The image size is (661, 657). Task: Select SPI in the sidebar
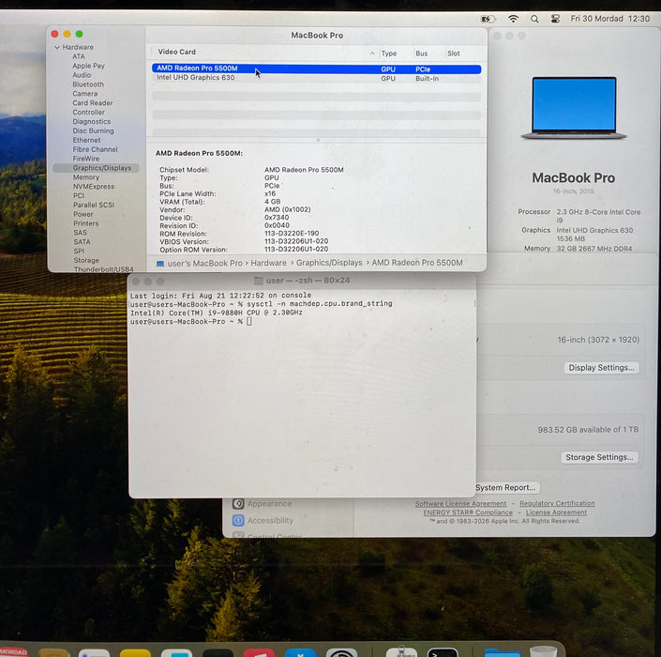(x=79, y=252)
